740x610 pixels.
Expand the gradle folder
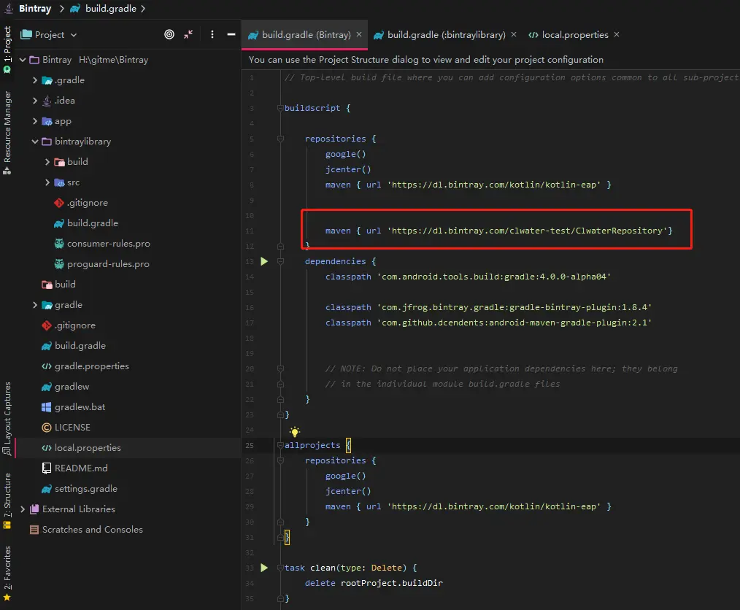pyautogui.click(x=35, y=305)
